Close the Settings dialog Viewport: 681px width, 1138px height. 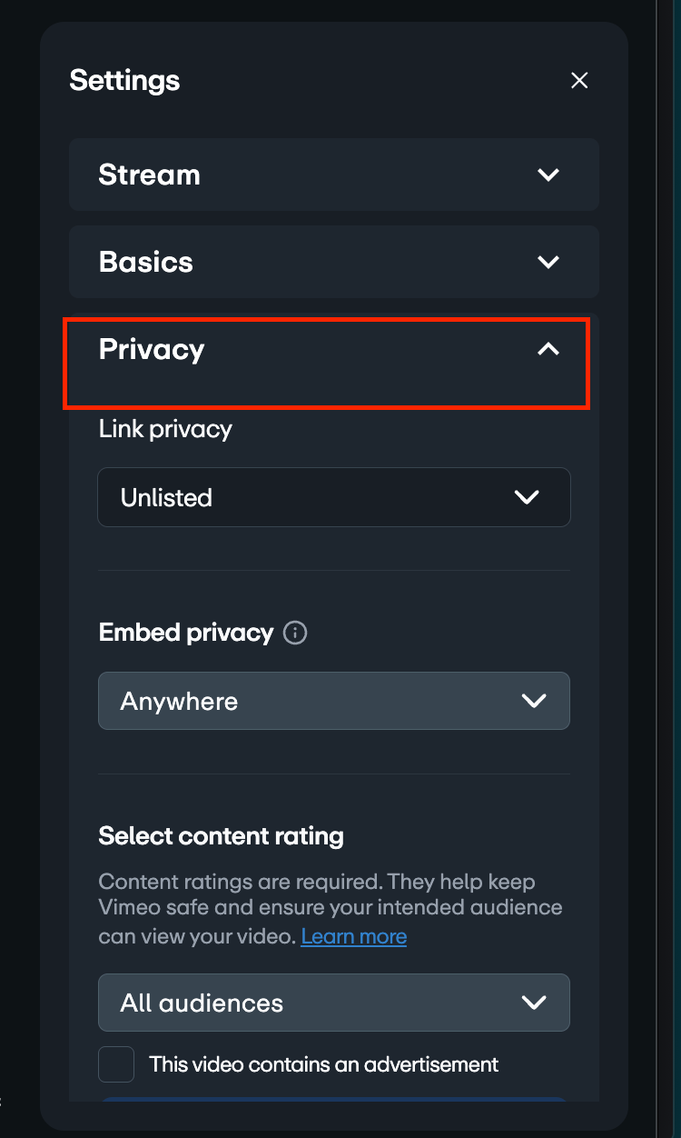[x=579, y=80]
